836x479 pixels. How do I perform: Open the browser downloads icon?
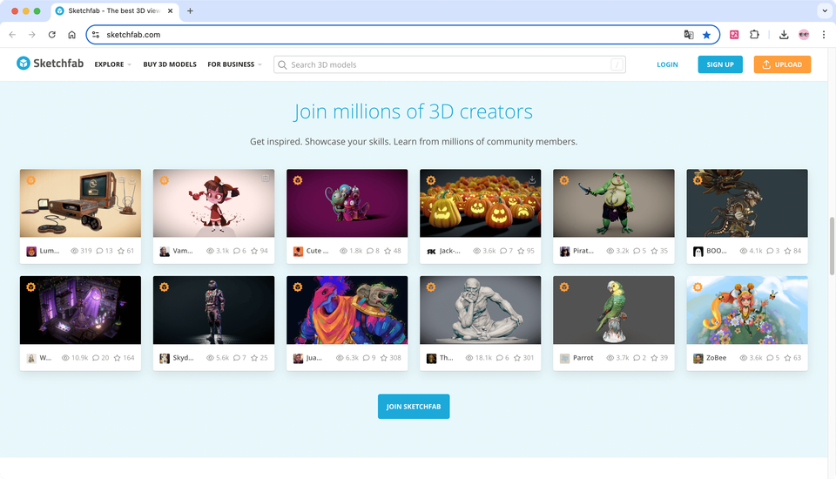[784, 35]
